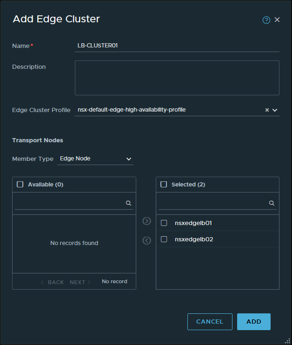Go to NEXT page of available nodes
Viewport: 292px width, 345px height.
pos(80,282)
